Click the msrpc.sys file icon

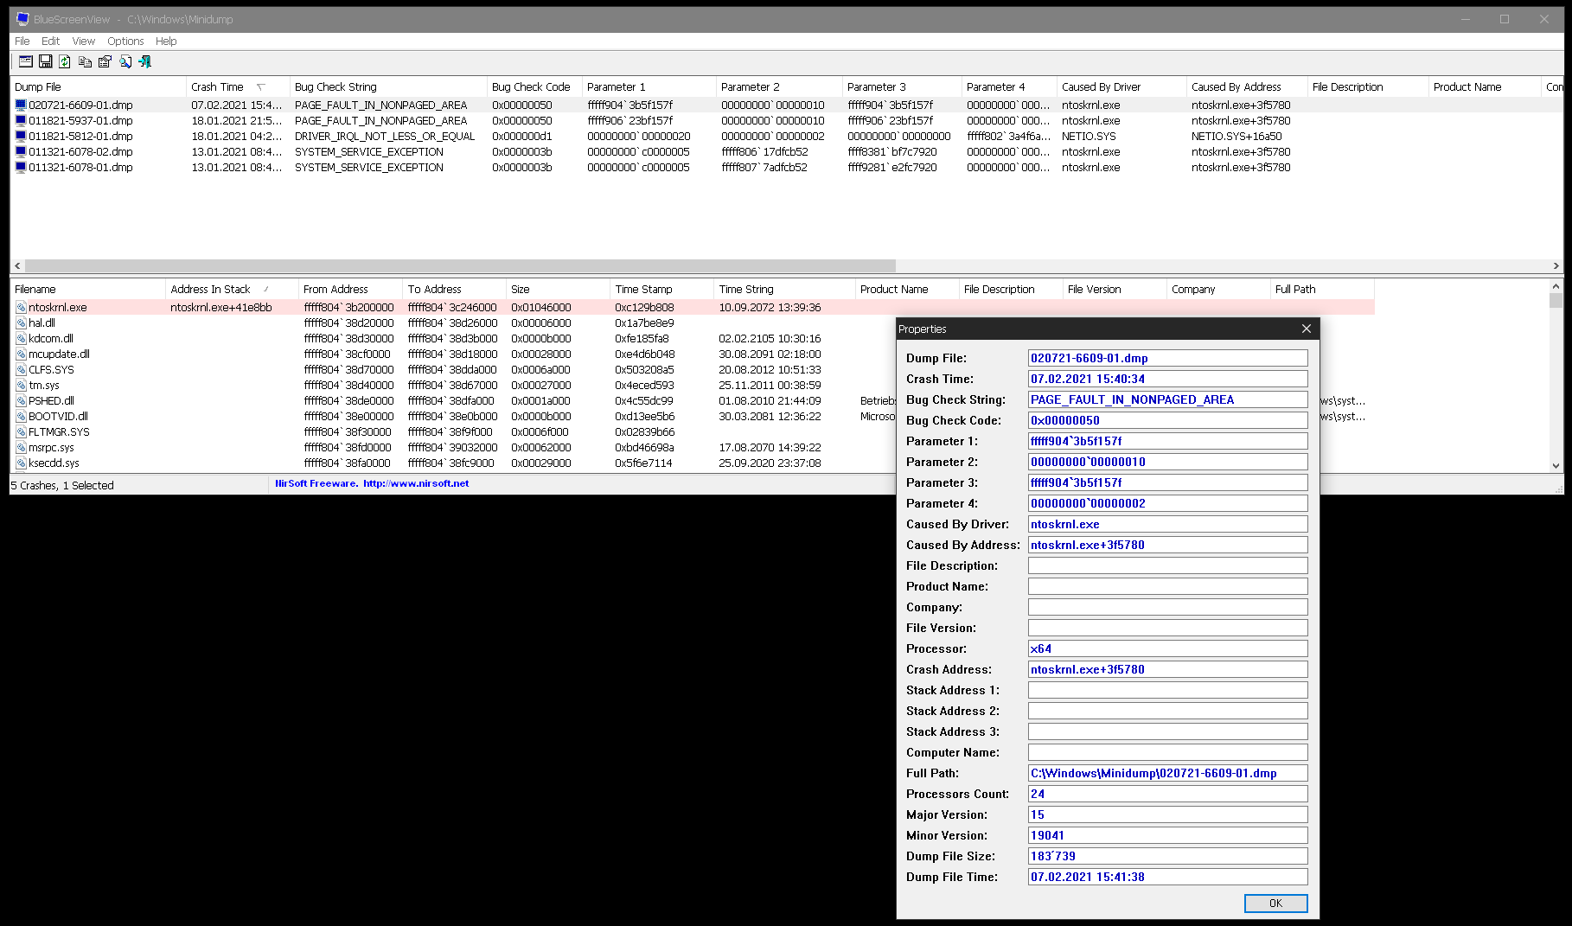[x=21, y=447]
